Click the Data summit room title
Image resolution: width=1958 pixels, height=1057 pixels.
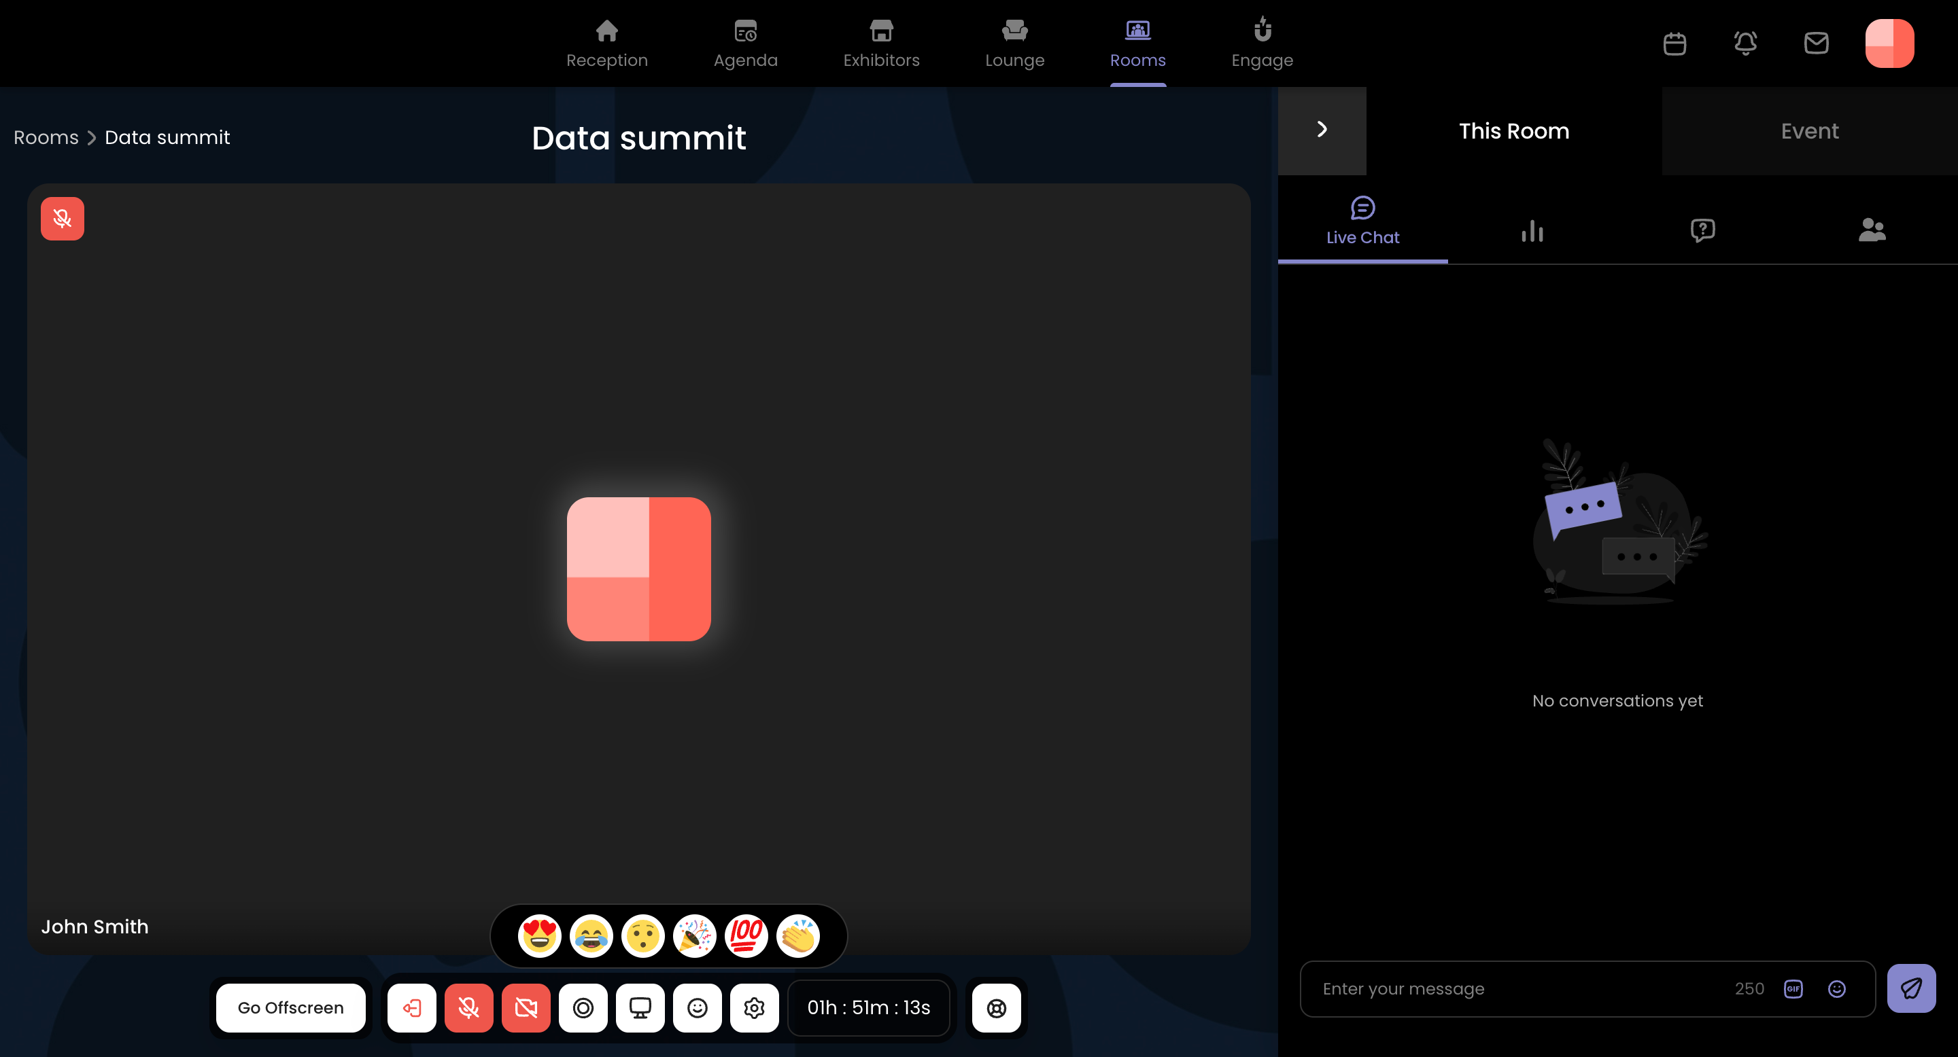click(638, 138)
